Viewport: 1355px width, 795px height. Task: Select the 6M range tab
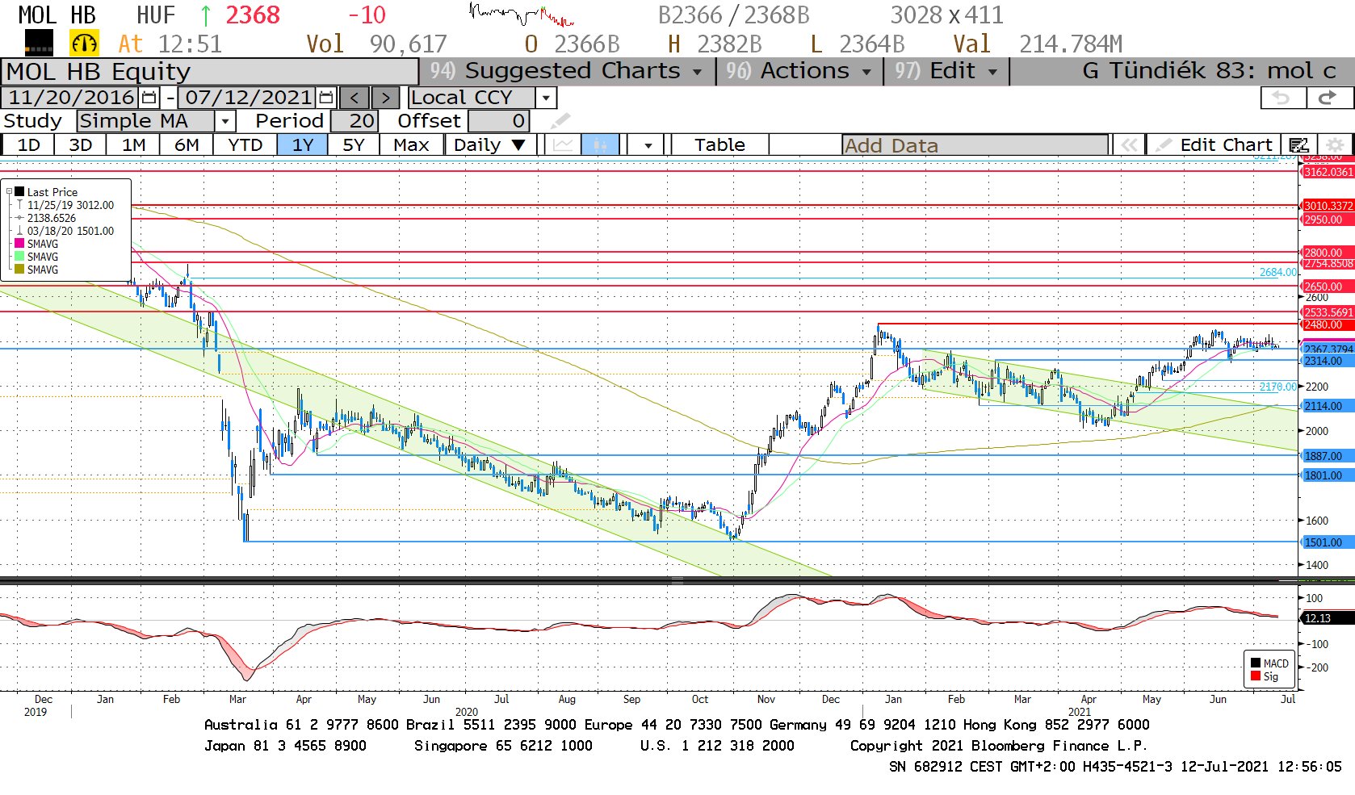tap(187, 145)
